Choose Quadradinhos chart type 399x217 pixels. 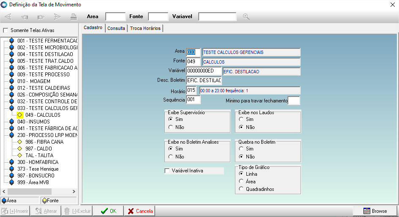pyautogui.click(x=241, y=189)
